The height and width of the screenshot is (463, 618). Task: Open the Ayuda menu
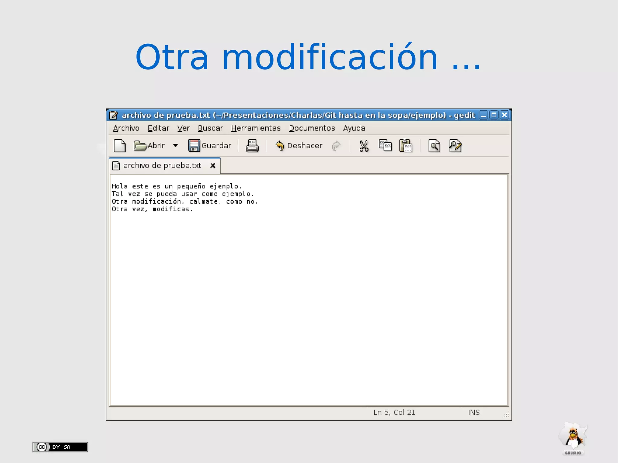pos(354,128)
